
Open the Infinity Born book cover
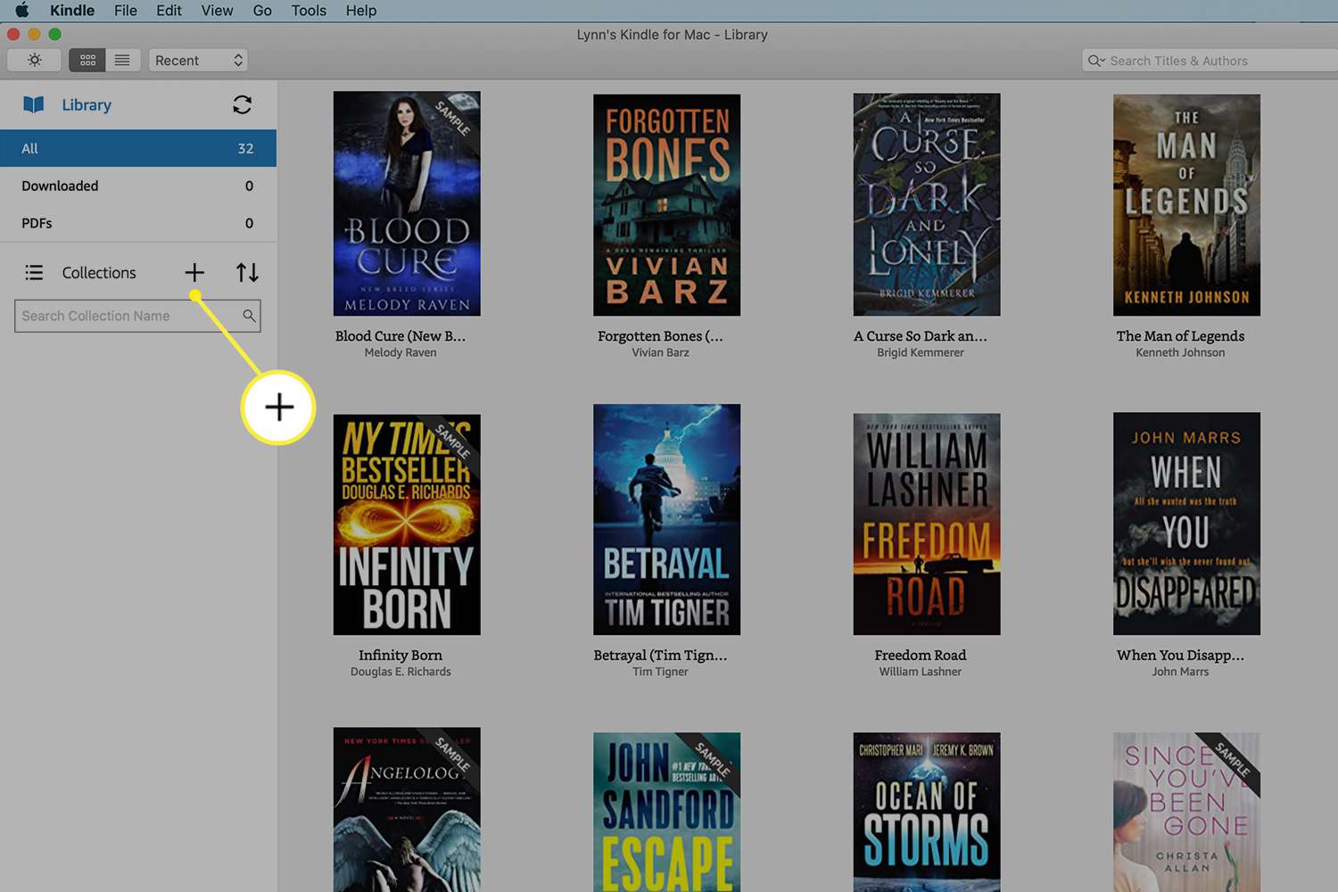[x=407, y=524]
